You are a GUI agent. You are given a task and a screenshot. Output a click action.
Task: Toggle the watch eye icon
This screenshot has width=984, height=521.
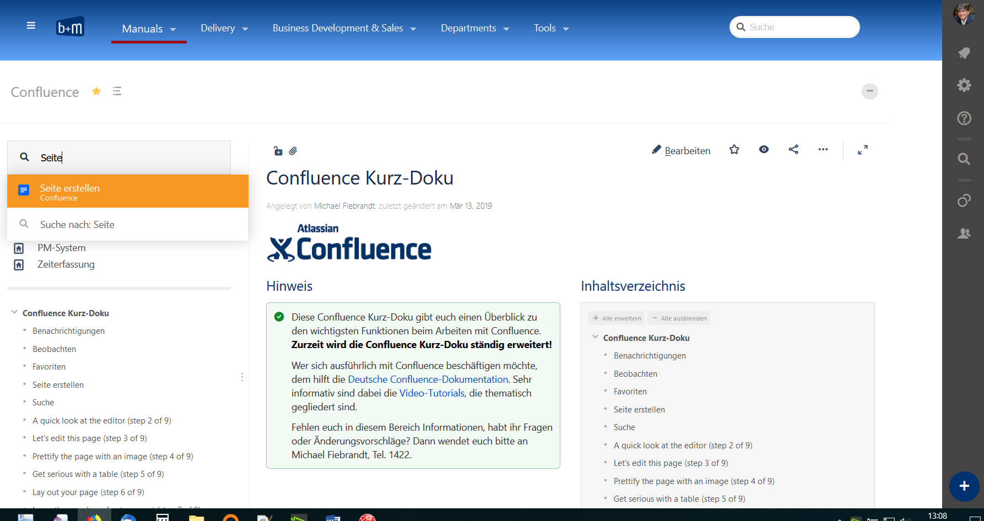tap(764, 149)
